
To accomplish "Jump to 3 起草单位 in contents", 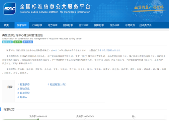I will [x=24, y=93].
